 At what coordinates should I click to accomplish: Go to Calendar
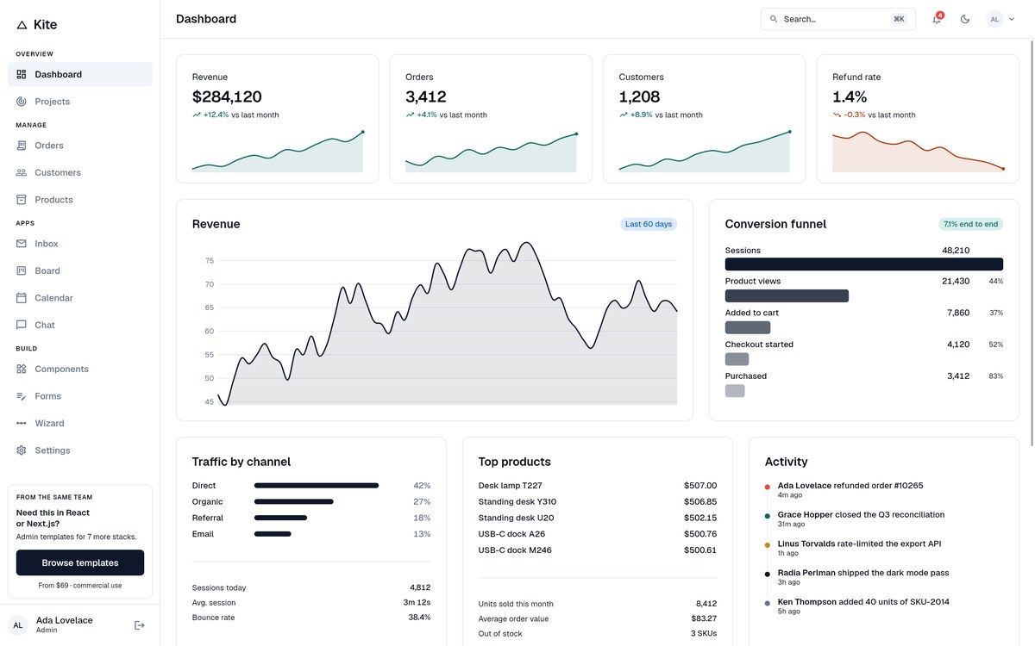pos(80,298)
